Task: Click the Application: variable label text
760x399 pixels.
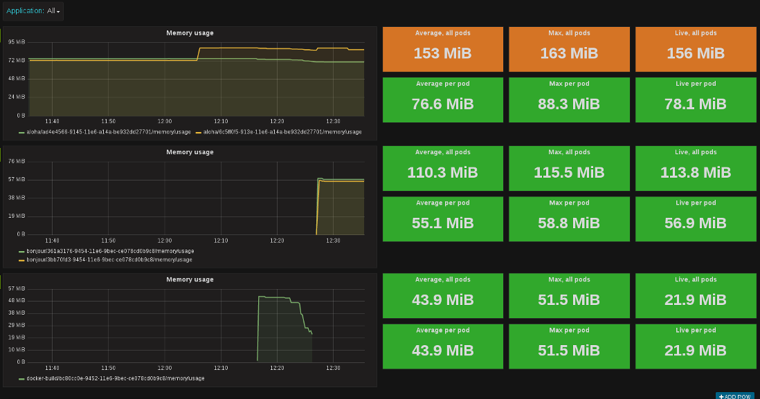Action: pyautogui.click(x=25, y=10)
